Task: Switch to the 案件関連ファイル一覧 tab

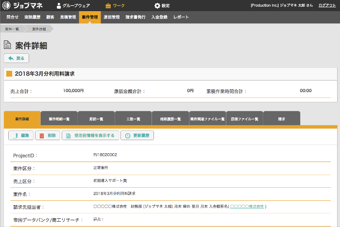Action: coord(207,119)
